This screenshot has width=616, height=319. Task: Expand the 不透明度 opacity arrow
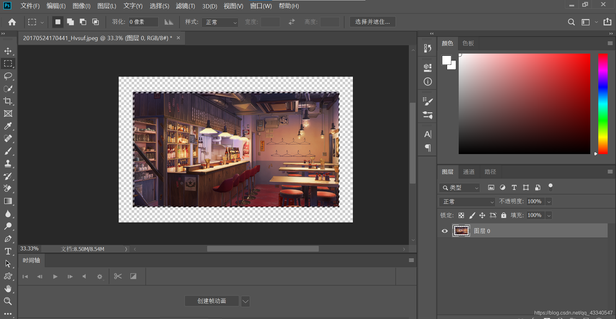pyautogui.click(x=549, y=202)
